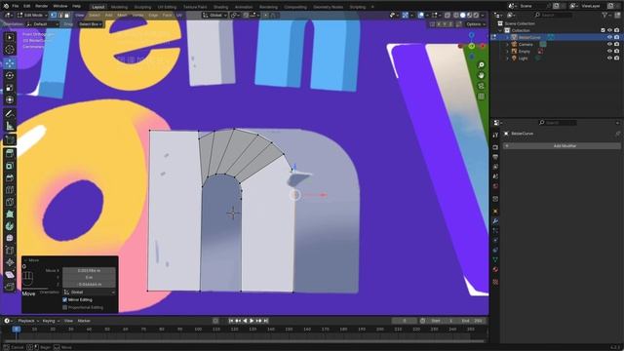Select the Measure tool
This screenshot has height=351, width=624.
click(x=10, y=126)
